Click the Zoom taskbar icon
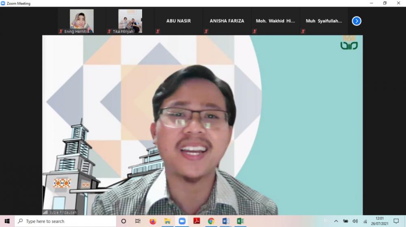This screenshot has width=406, height=227. [x=182, y=221]
